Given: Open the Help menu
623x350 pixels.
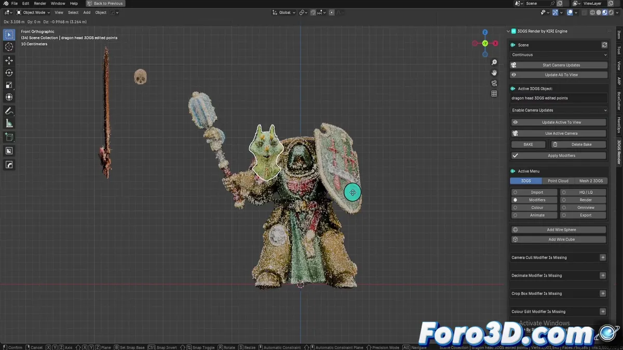Looking at the screenshot, I should (74, 4).
